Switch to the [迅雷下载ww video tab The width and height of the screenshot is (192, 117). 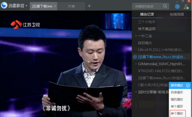click(x=42, y=6)
